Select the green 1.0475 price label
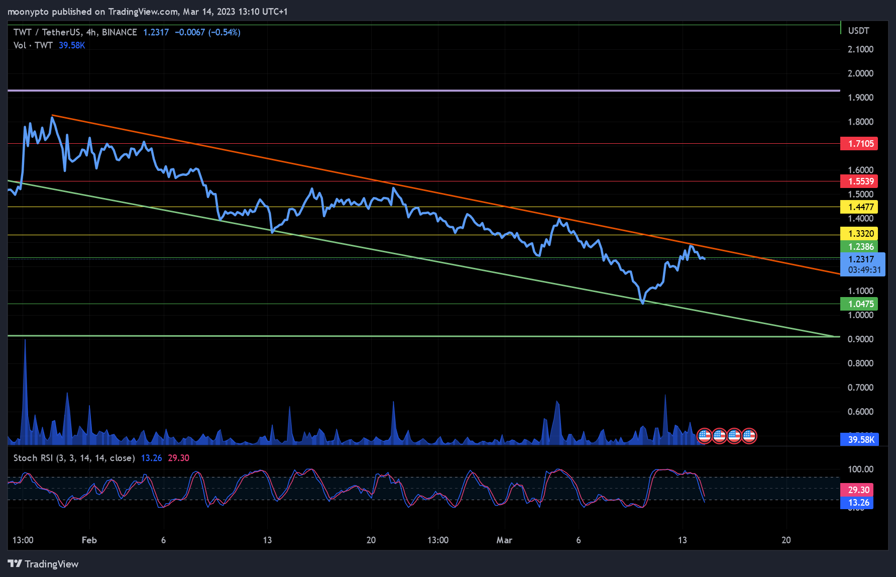This screenshot has width=896, height=577. coord(859,304)
